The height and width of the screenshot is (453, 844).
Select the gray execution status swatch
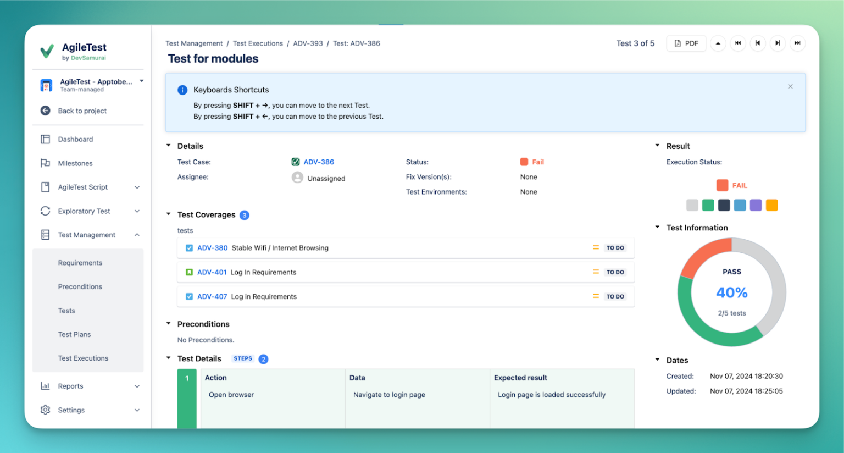(692, 205)
